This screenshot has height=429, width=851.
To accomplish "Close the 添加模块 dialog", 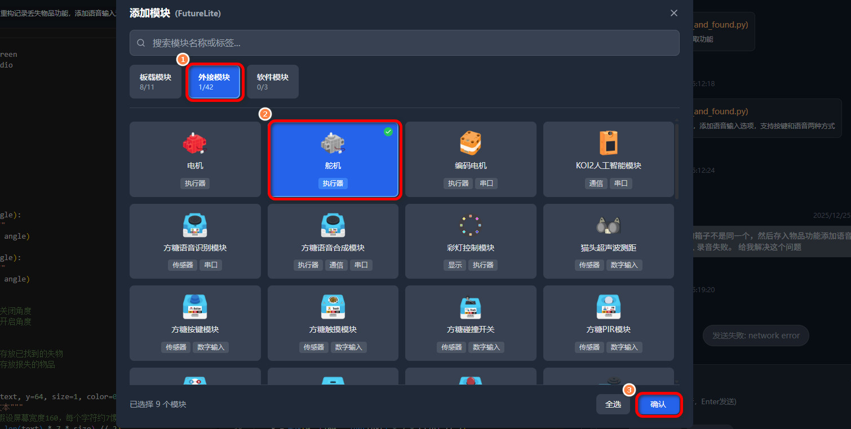I will pos(674,13).
